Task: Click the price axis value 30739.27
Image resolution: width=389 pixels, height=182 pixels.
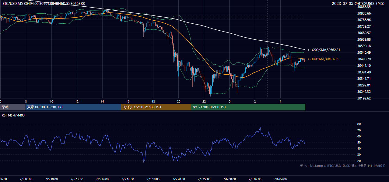Action: pos(364,26)
